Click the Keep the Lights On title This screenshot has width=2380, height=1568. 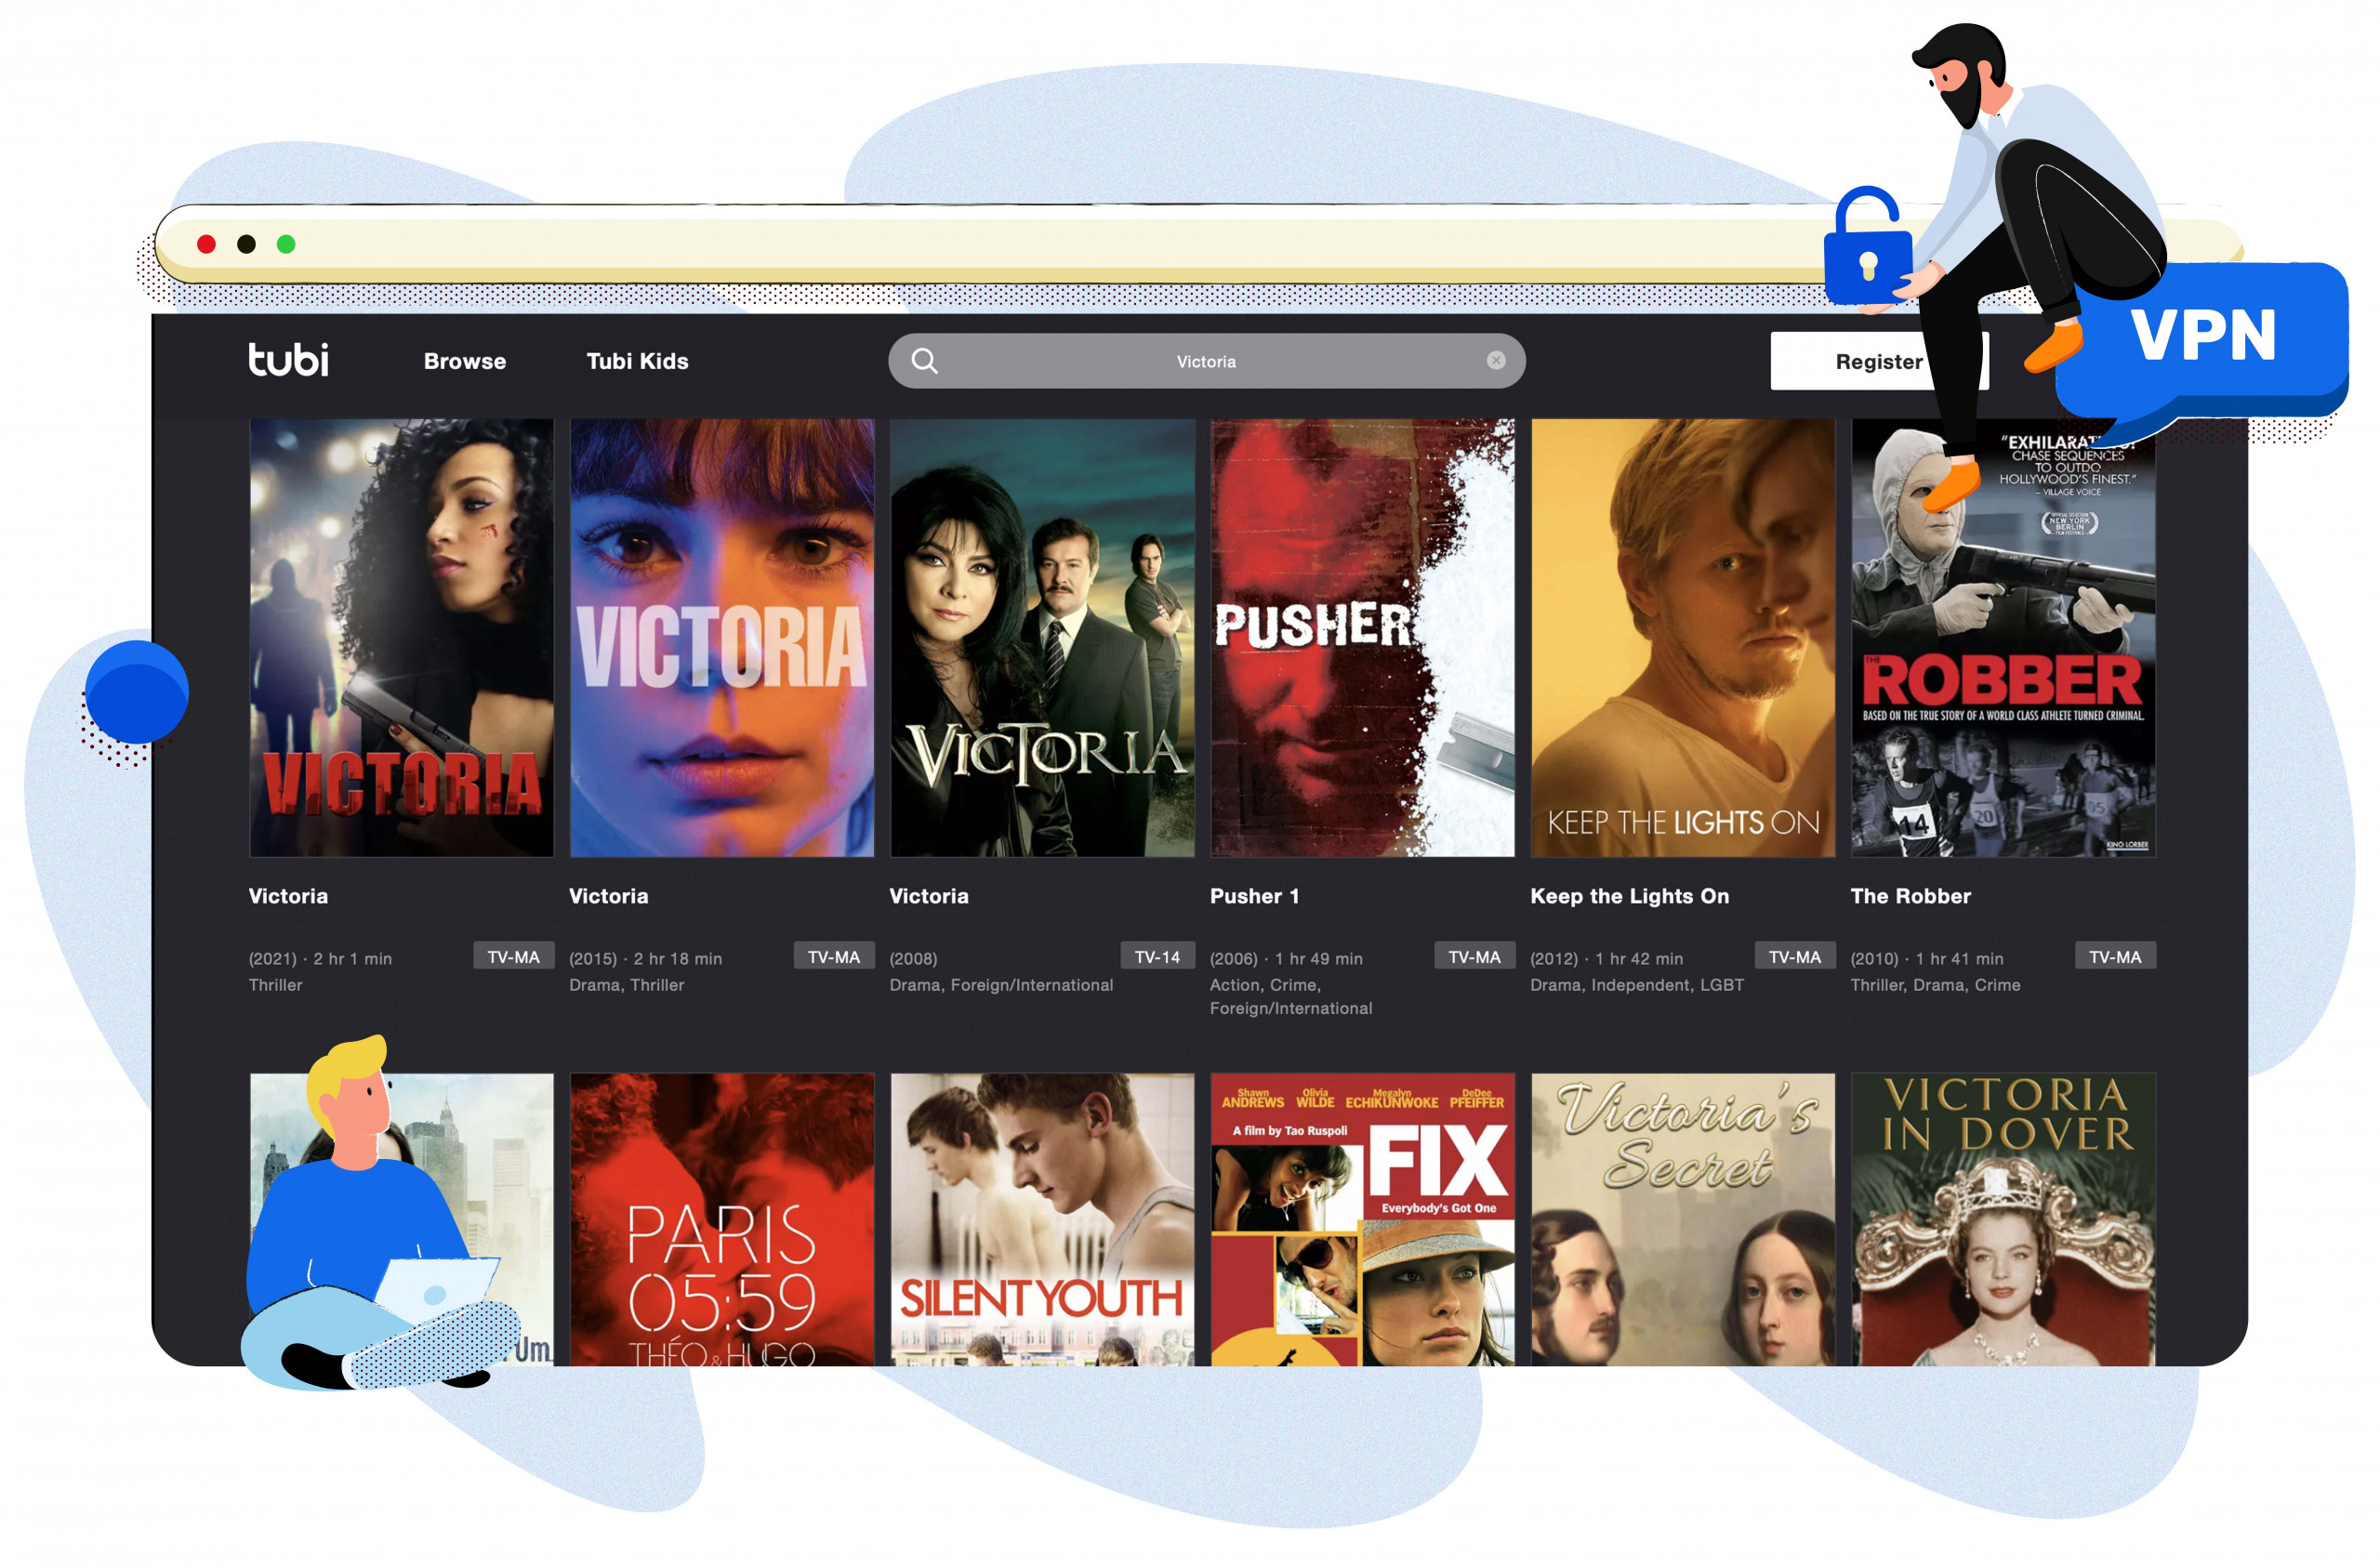(1629, 897)
